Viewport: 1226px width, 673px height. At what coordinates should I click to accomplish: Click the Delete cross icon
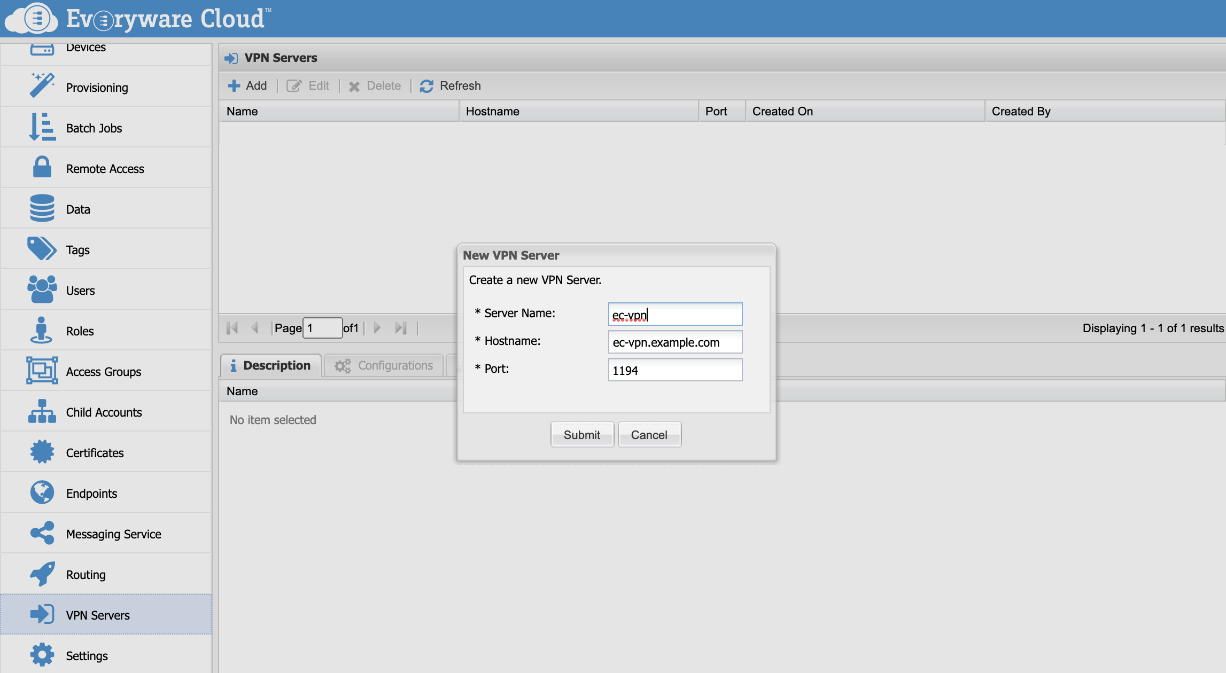click(354, 87)
